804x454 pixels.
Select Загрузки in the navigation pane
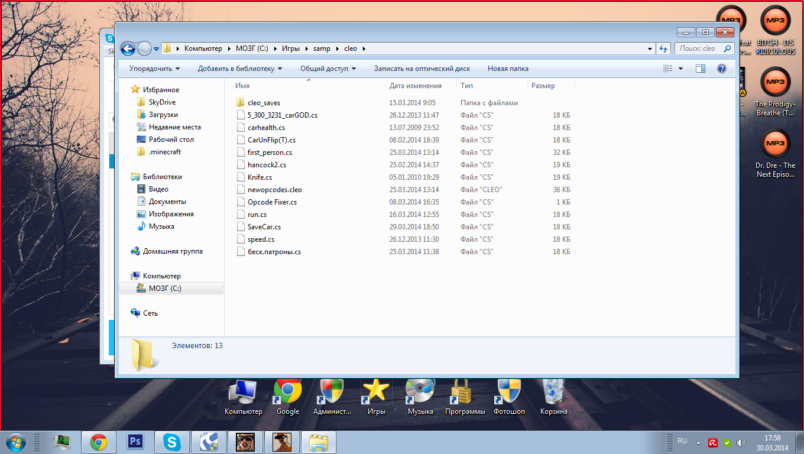tap(163, 115)
